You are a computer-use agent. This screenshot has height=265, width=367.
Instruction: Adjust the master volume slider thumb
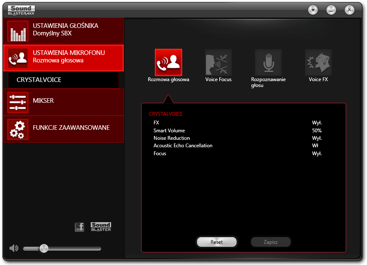coord(44,248)
